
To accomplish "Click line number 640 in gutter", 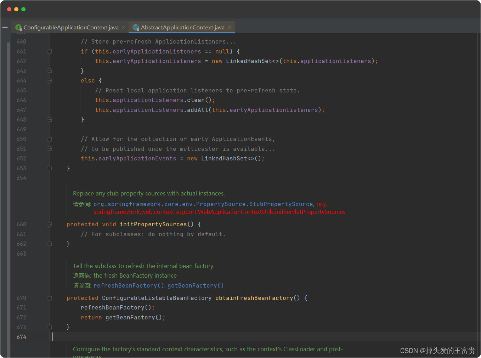I will tap(21, 42).
